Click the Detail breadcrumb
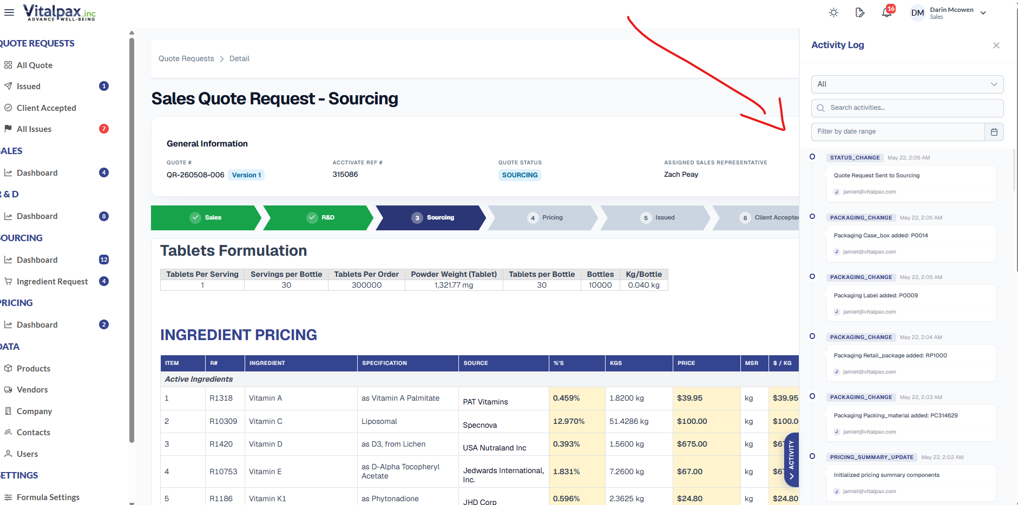Image resolution: width=1018 pixels, height=505 pixels. pyautogui.click(x=239, y=58)
